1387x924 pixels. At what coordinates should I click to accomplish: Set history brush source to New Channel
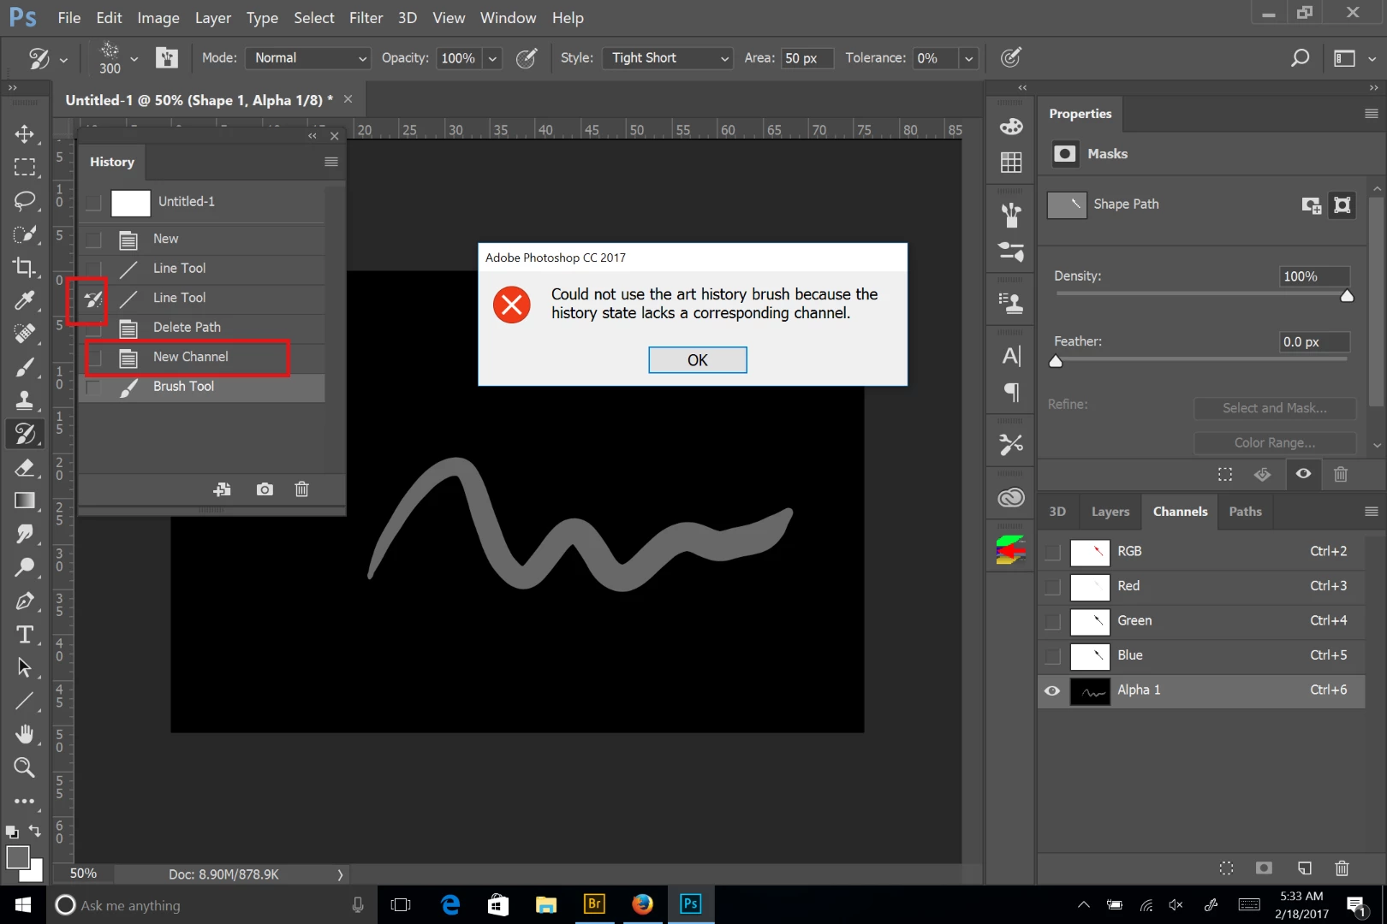click(x=93, y=358)
